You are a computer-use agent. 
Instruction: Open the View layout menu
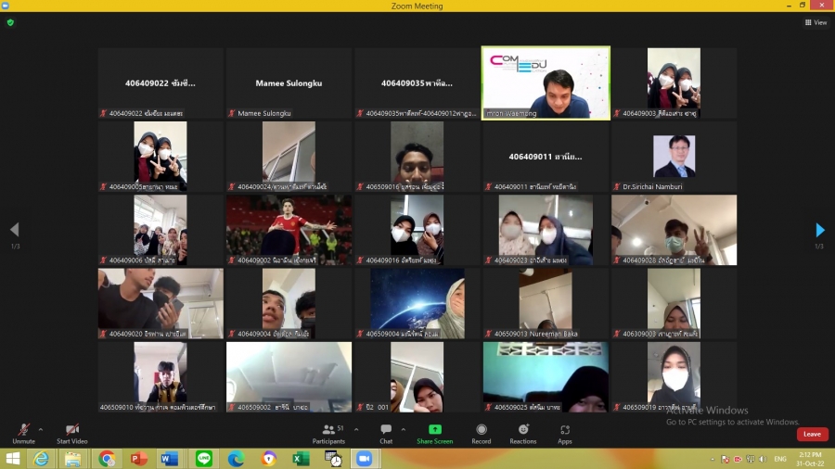[x=816, y=22]
